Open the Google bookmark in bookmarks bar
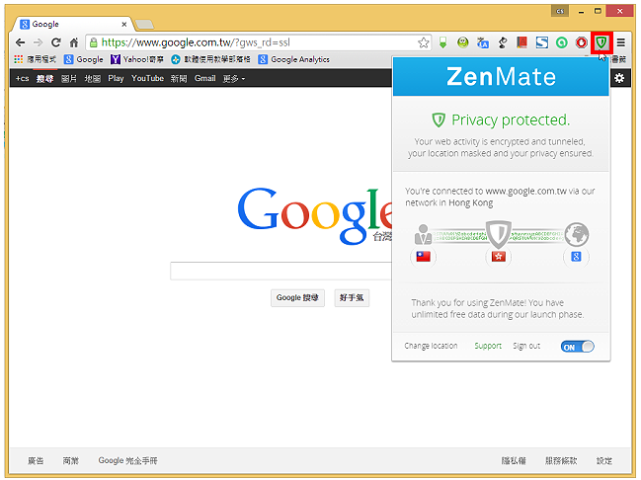 pos(84,59)
